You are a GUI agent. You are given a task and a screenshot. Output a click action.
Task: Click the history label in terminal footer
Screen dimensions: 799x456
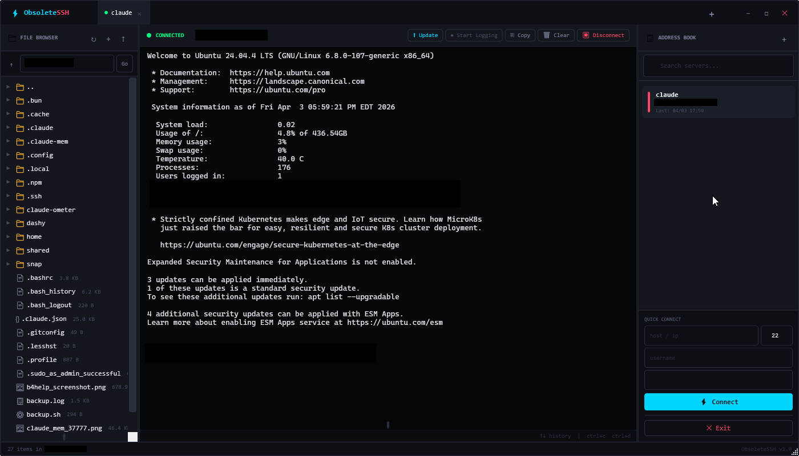click(555, 436)
